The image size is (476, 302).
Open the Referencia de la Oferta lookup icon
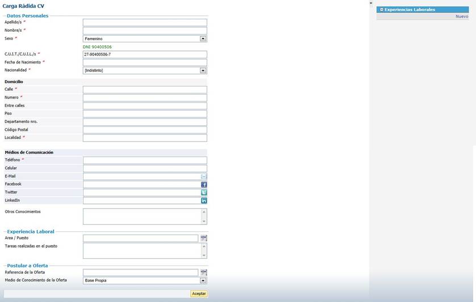point(204,273)
